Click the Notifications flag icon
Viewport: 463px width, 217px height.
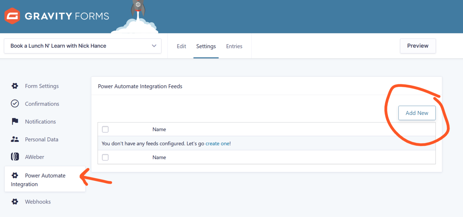click(x=14, y=121)
